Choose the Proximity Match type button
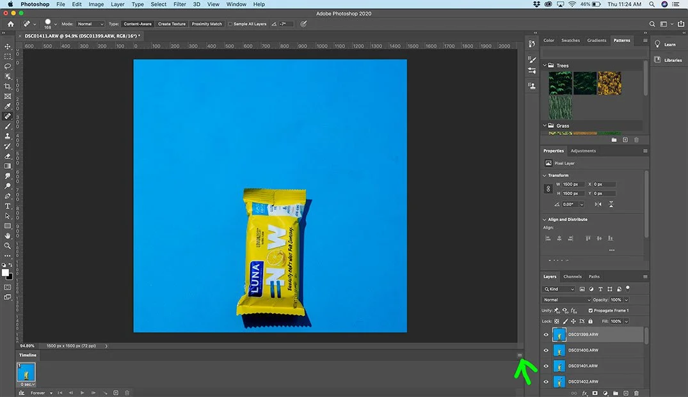Screen dimensions: 688x397 point(207,24)
